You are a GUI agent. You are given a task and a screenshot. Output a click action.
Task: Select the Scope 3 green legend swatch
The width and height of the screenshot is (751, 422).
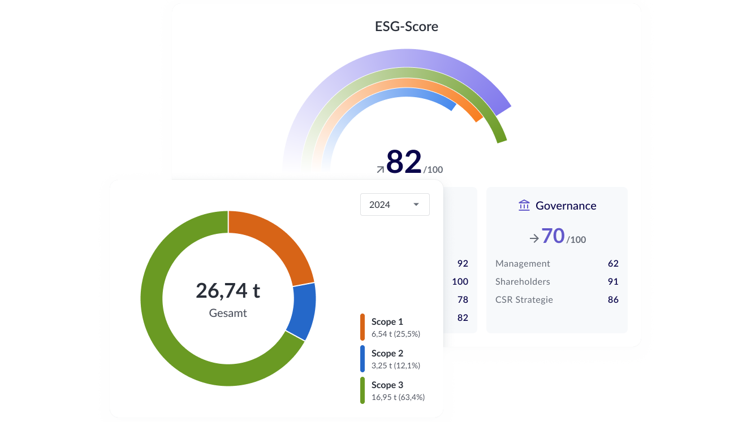coord(362,390)
